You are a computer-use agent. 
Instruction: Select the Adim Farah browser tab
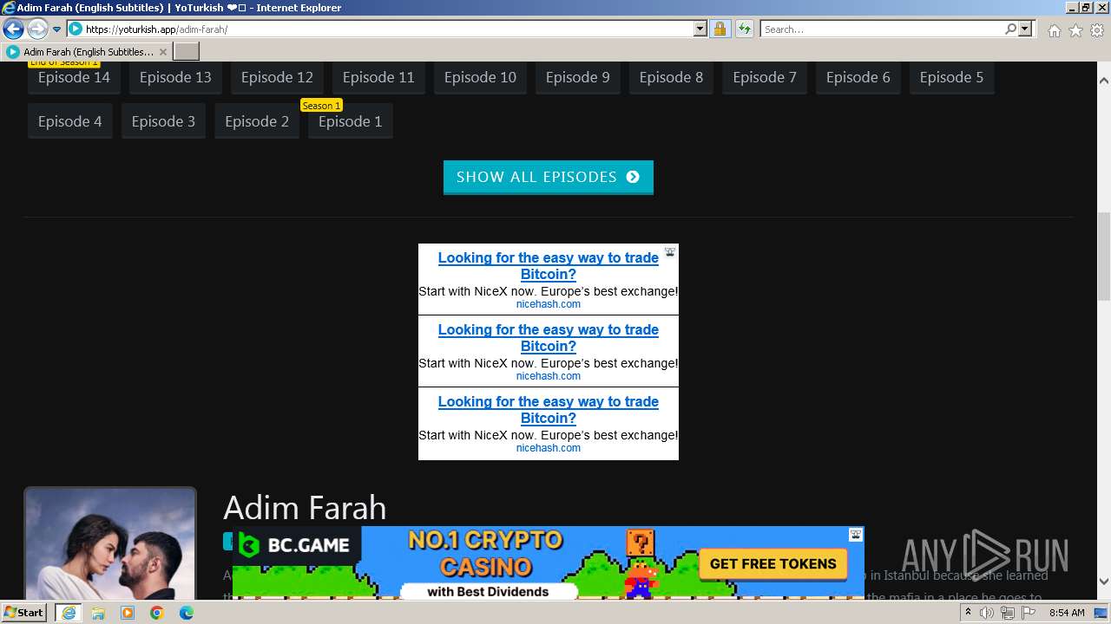[x=87, y=52]
